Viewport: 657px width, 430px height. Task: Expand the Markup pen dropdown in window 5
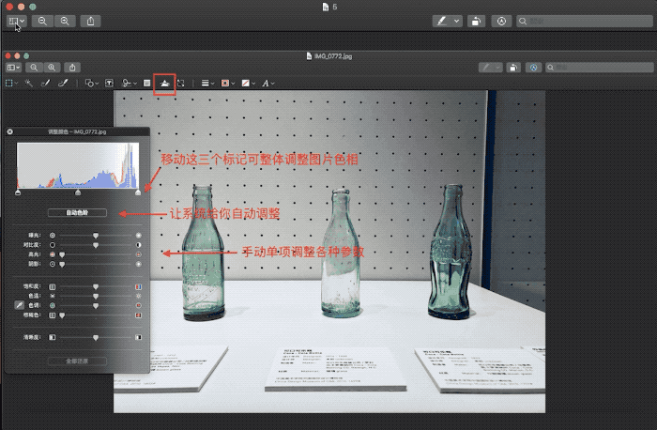[x=457, y=21]
